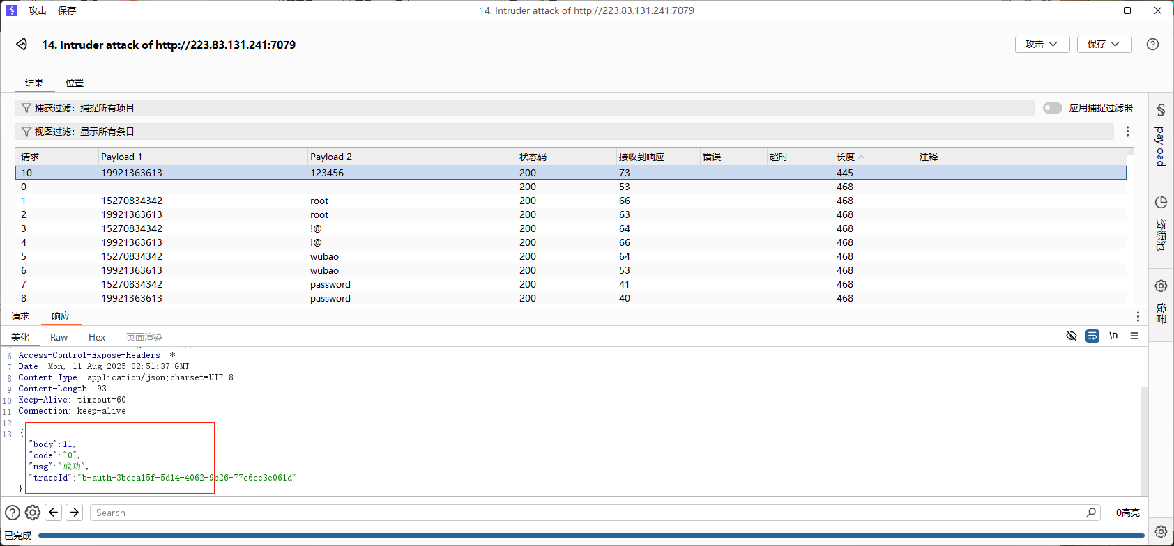Open help icon in top right header
This screenshot has height=546, width=1174.
point(1152,44)
